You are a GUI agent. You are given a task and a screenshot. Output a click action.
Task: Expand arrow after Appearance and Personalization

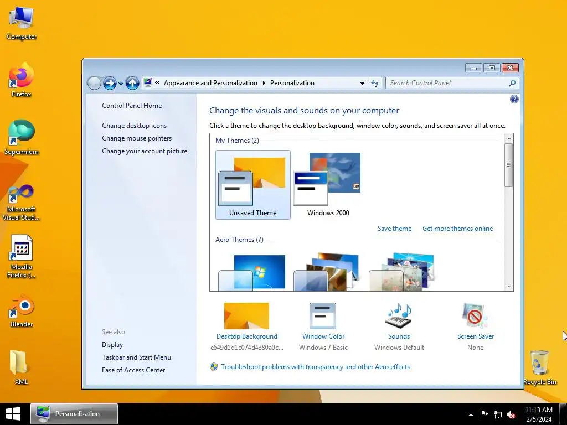[264, 83]
